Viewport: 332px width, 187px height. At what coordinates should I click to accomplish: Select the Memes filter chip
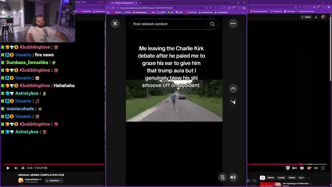(271, 178)
